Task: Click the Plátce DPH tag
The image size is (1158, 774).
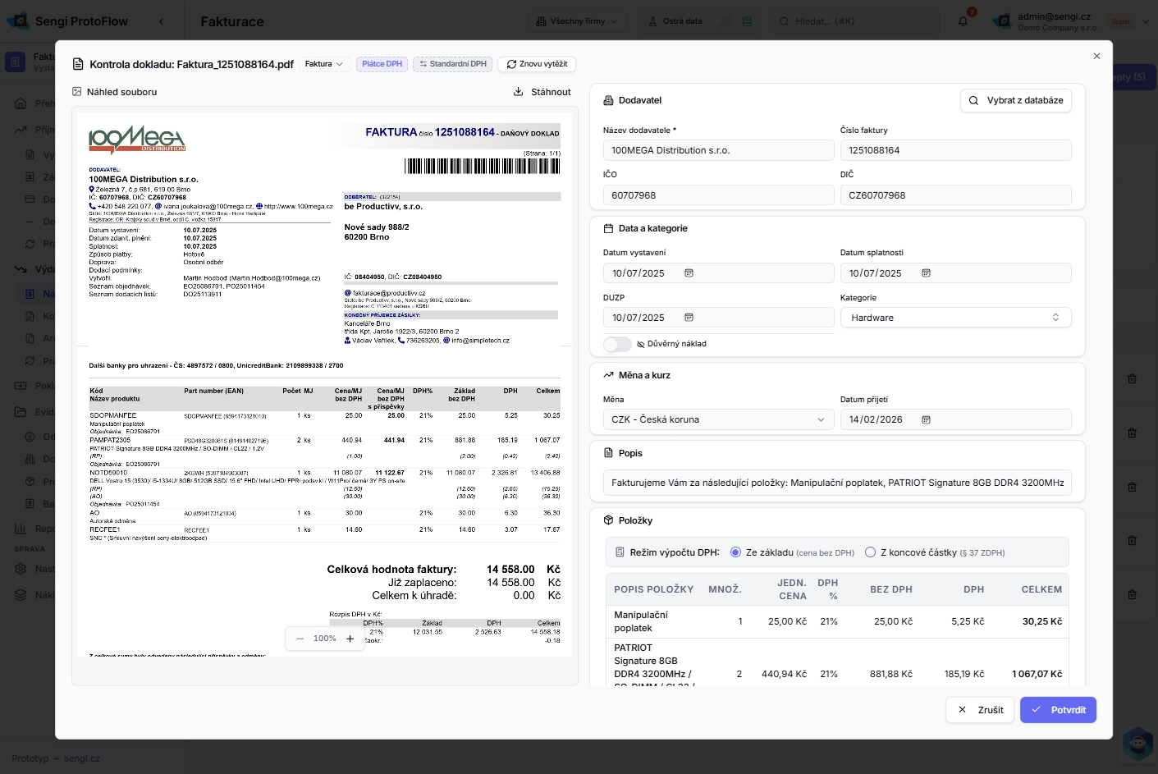Action: [382, 64]
